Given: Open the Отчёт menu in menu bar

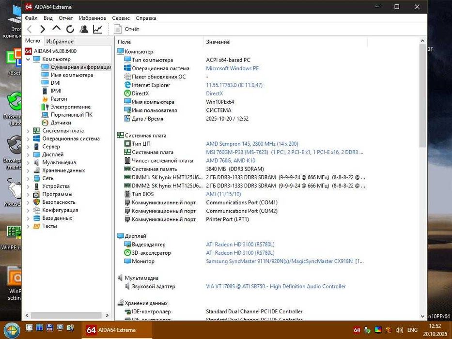Looking at the screenshot, I should [66, 18].
